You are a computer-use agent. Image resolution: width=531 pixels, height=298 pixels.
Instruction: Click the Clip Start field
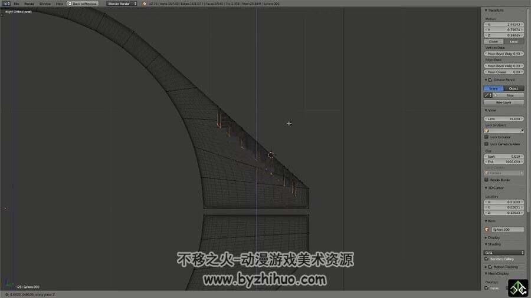click(x=504, y=157)
